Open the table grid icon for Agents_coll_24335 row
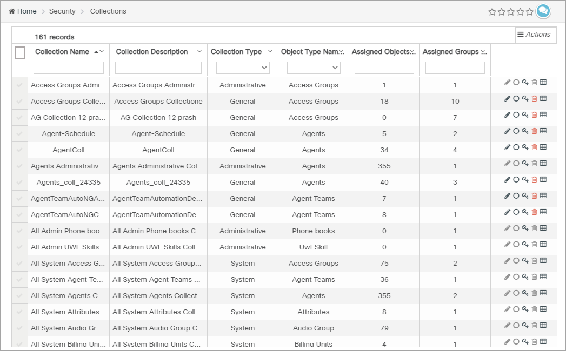This screenshot has width=566, height=351. pos(543,179)
